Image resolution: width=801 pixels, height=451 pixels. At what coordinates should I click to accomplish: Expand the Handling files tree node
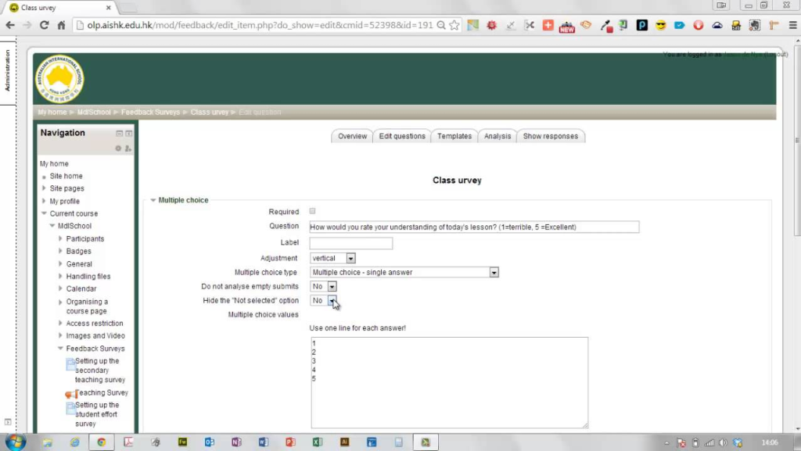point(60,276)
